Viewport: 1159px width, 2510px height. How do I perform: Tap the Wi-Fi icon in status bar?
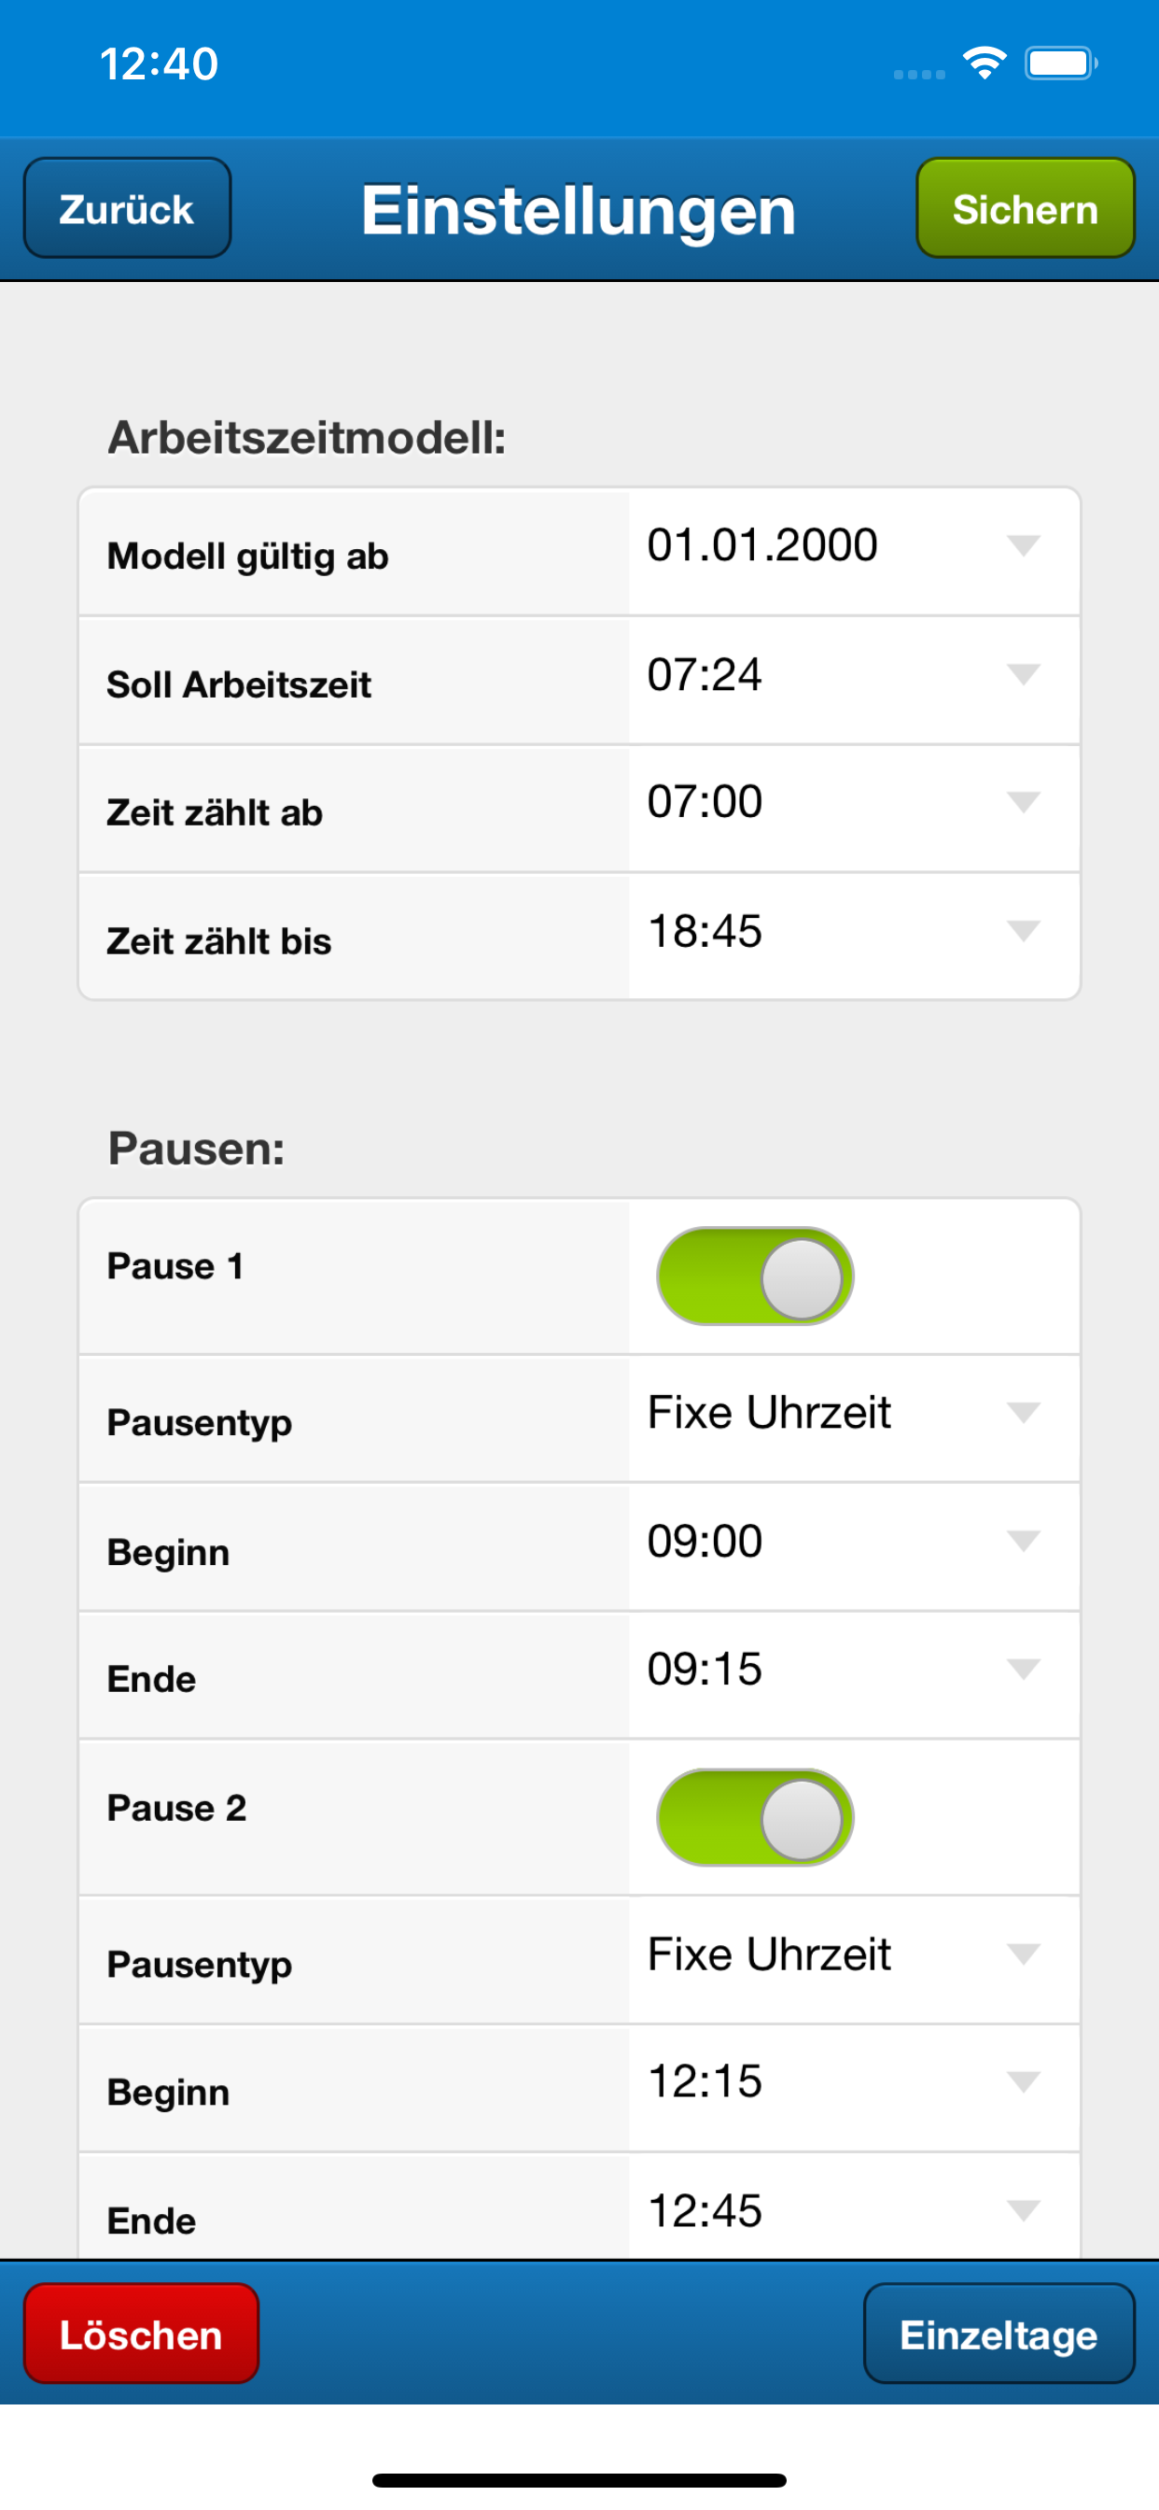tap(984, 63)
